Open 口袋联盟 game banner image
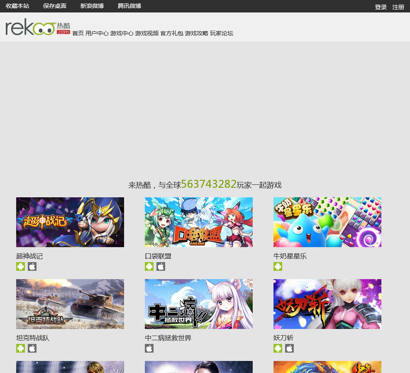The image size is (410, 373). click(199, 222)
